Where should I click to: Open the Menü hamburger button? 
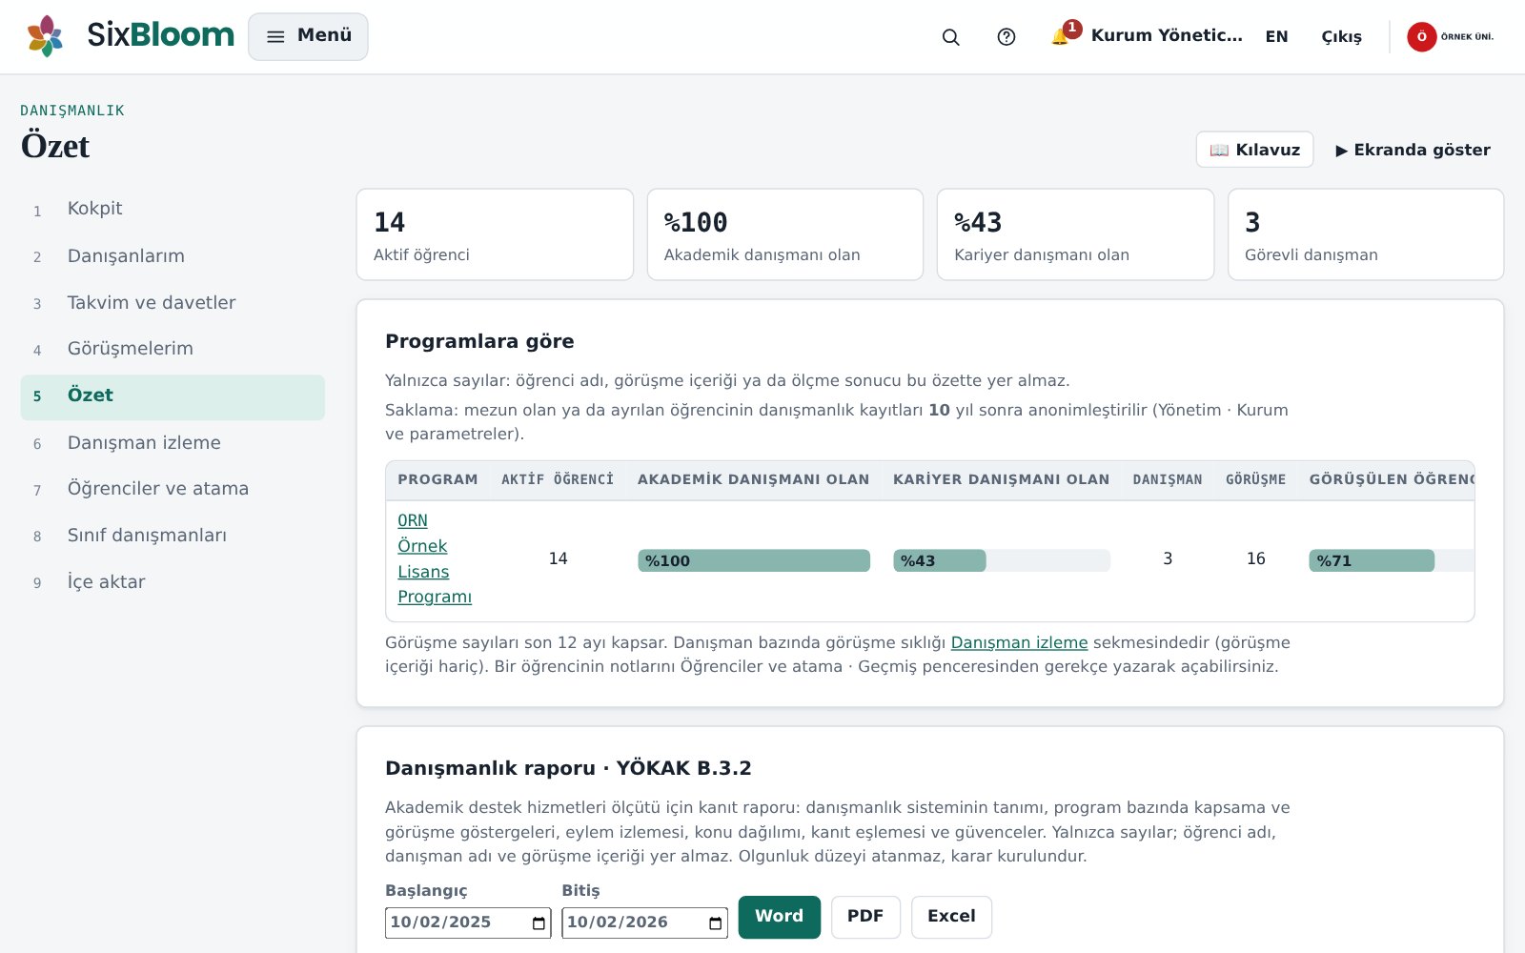[x=308, y=36]
